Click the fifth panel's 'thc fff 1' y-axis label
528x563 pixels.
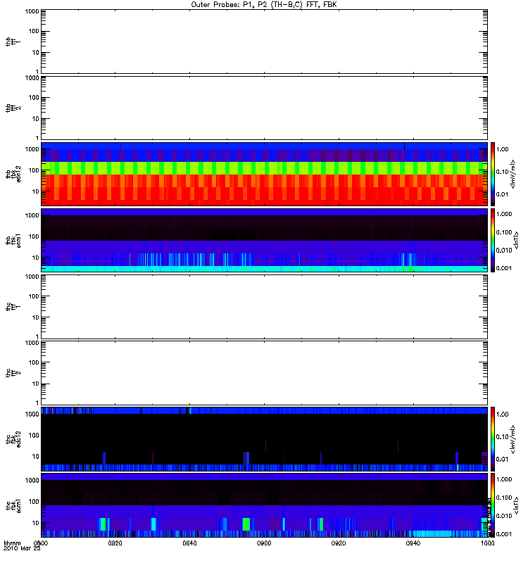(x=13, y=307)
